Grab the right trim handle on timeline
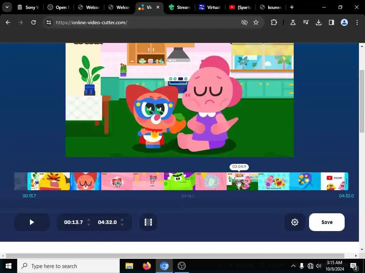The height and width of the screenshot is (273, 365). point(346,181)
